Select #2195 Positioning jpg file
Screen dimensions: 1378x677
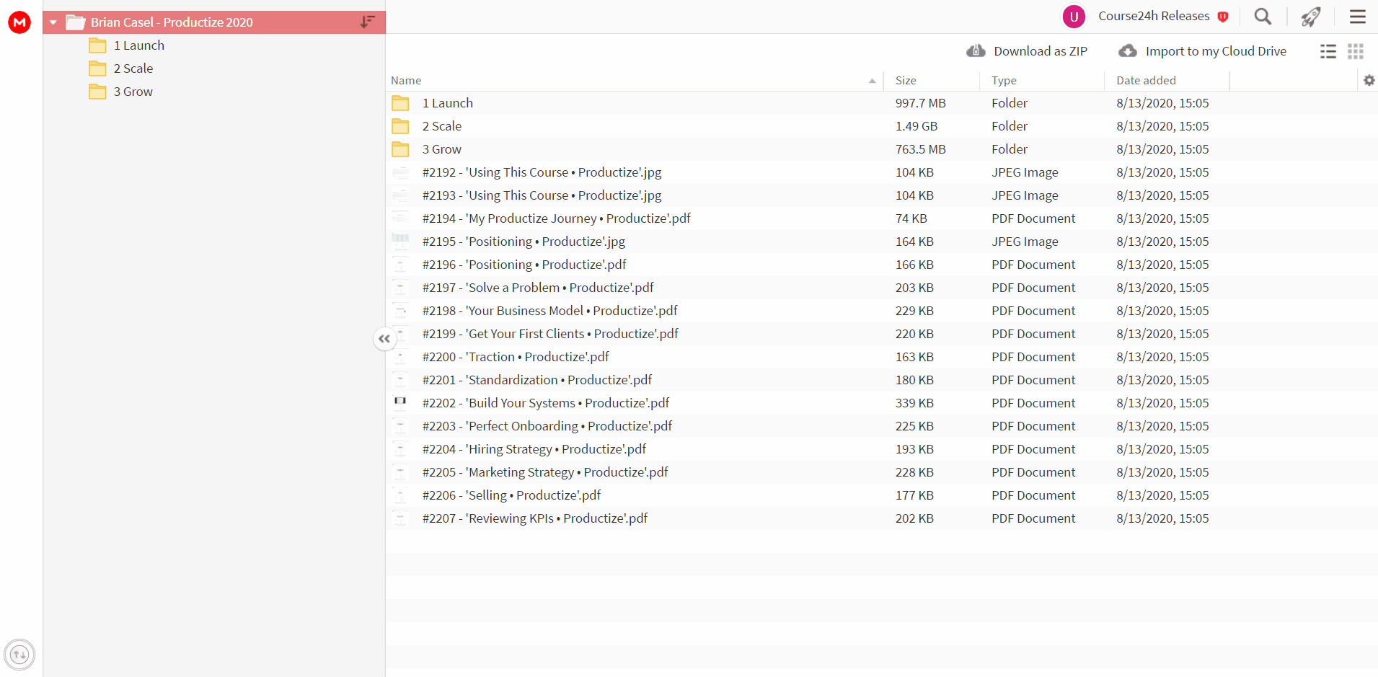pos(524,242)
